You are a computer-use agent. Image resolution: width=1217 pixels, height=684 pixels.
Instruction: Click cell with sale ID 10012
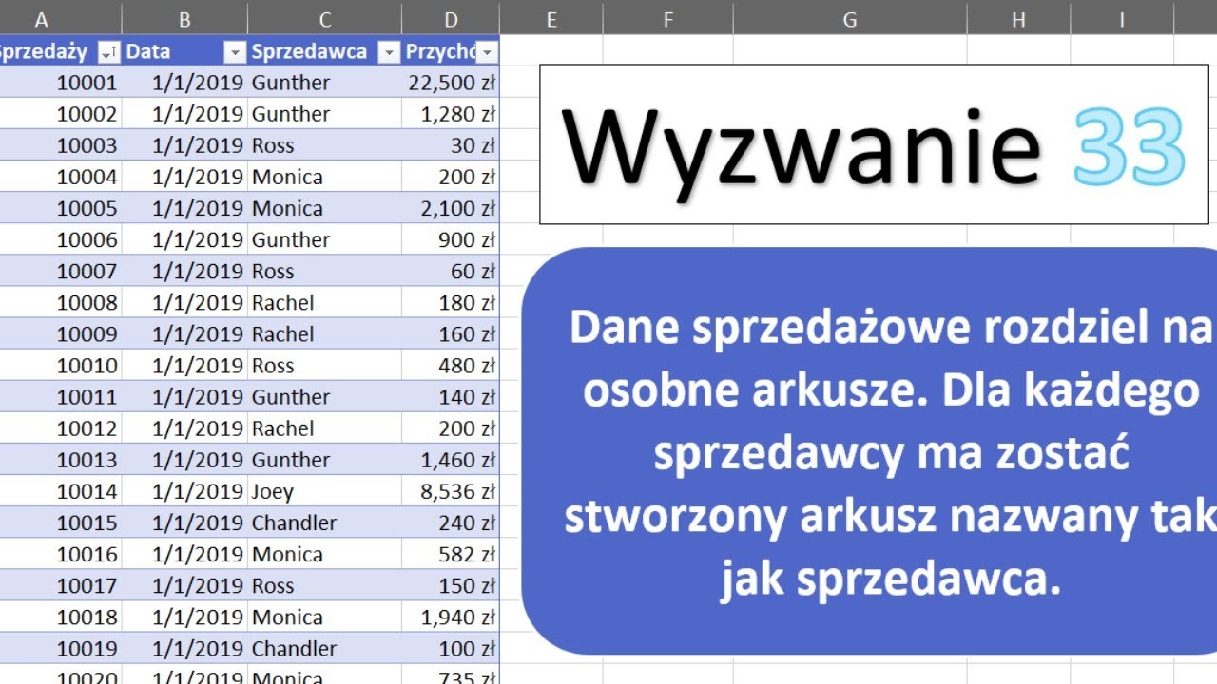point(61,428)
